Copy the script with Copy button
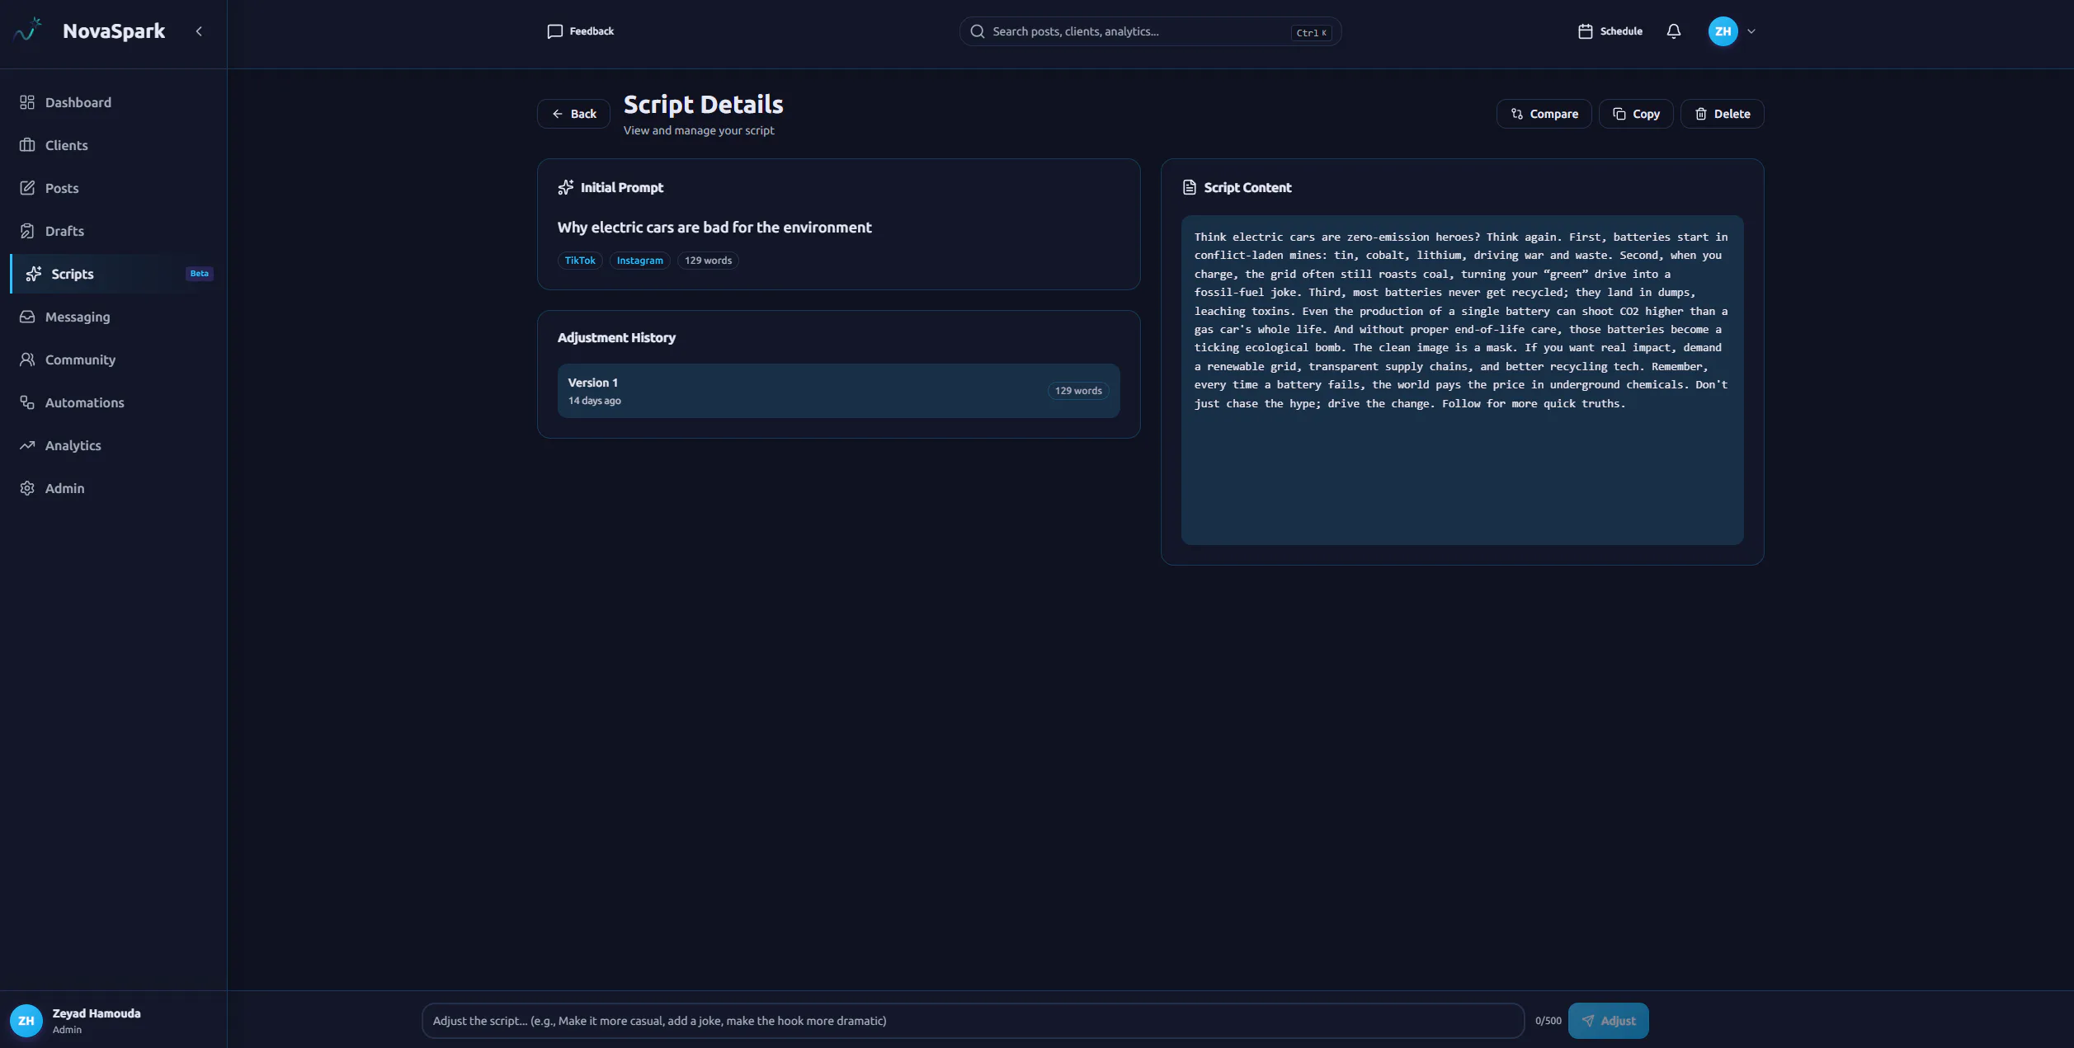 [1635, 114]
